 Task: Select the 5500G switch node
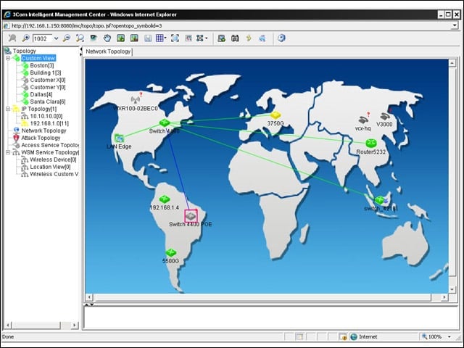(171, 252)
